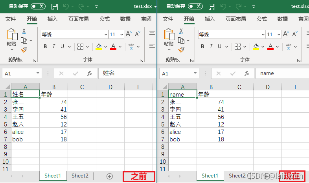The image size is (309, 183).
Task: Apply yellow fill color in left window
Action: point(99,47)
